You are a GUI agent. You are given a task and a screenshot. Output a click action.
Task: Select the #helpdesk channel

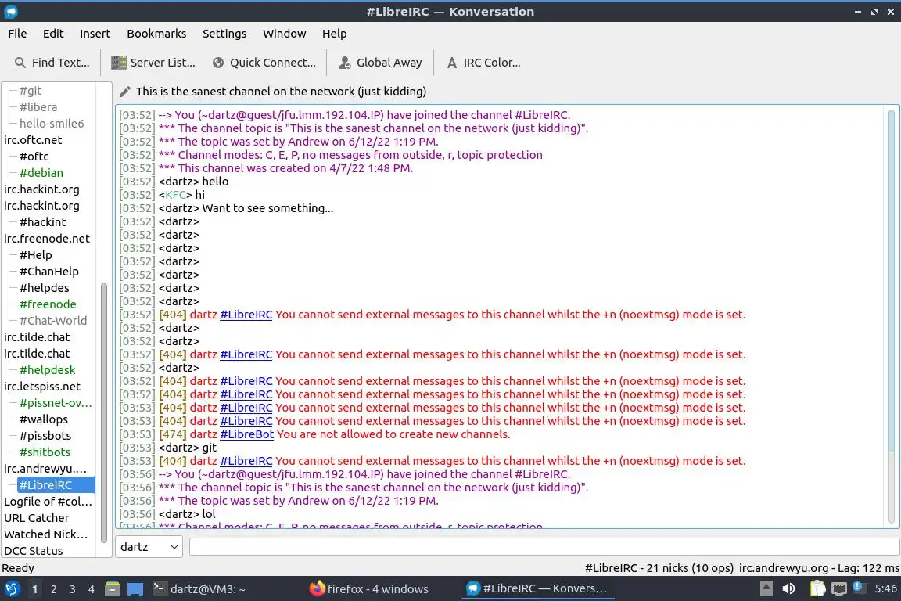[x=47, y=370]
